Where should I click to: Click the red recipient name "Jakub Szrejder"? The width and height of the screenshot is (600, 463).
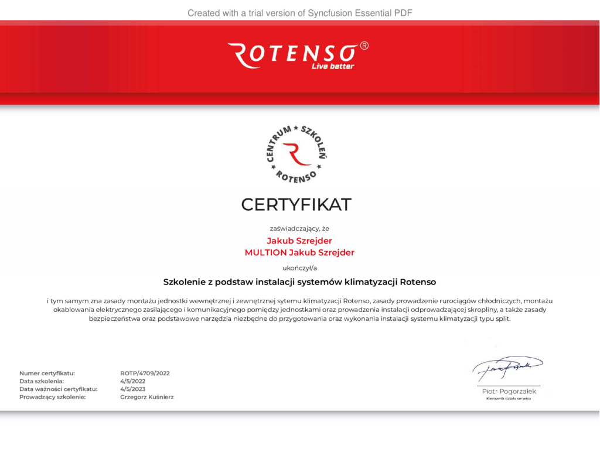coord(299,241)
